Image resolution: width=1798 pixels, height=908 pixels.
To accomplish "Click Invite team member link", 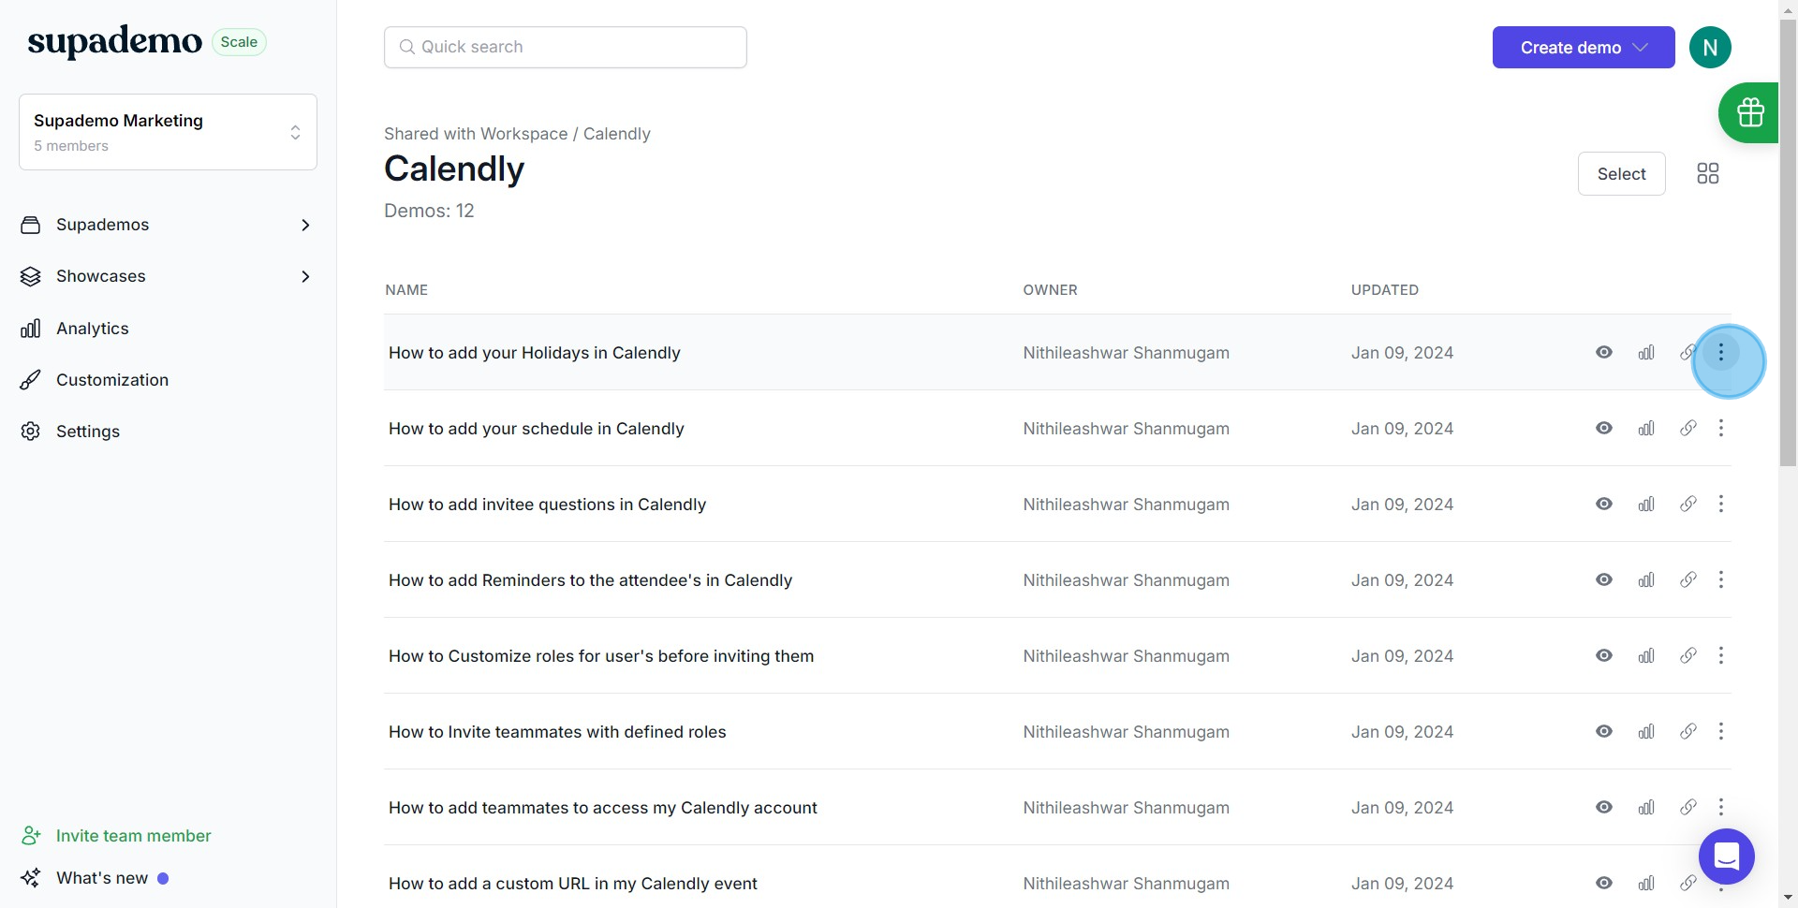I will [117, 836].
